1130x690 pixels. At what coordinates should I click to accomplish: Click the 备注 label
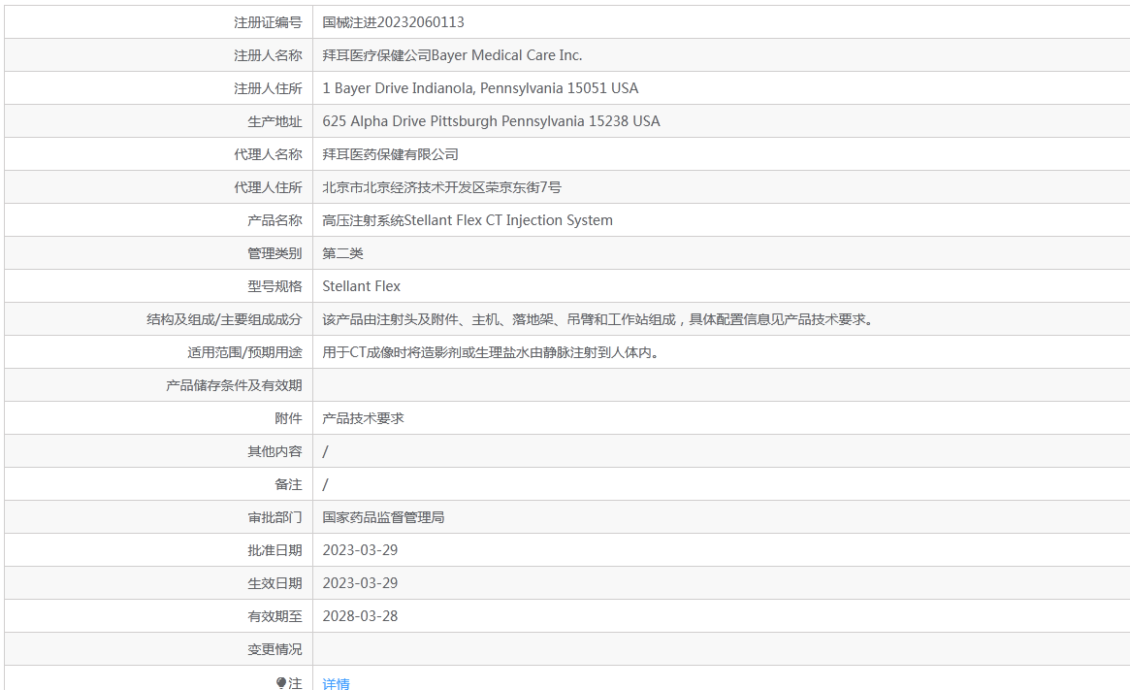[288, 484]
